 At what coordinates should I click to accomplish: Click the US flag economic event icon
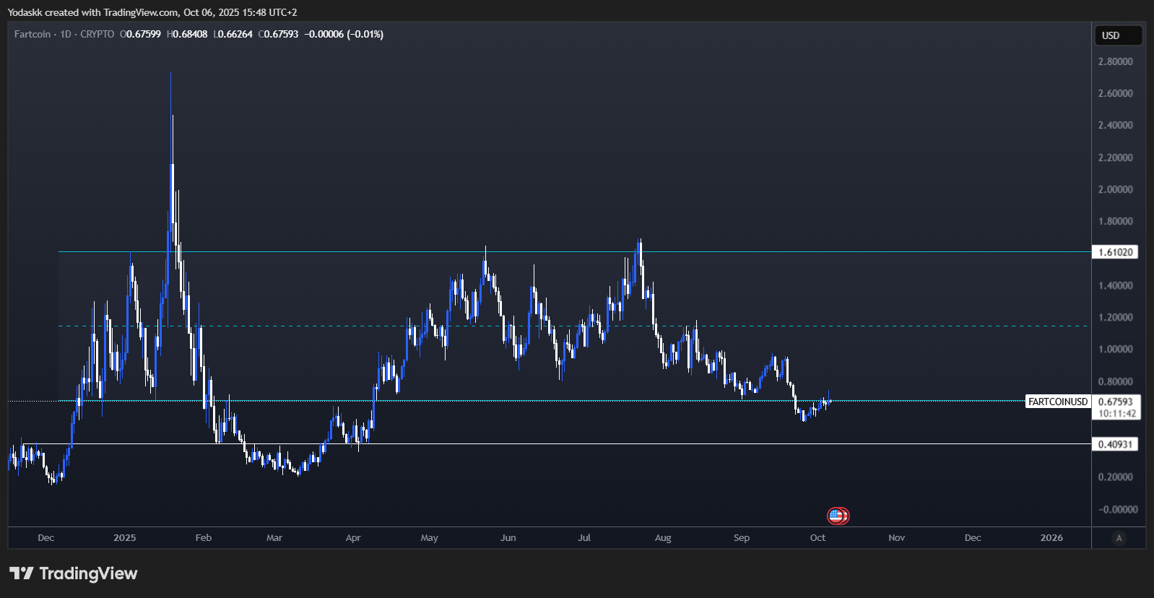836,516
